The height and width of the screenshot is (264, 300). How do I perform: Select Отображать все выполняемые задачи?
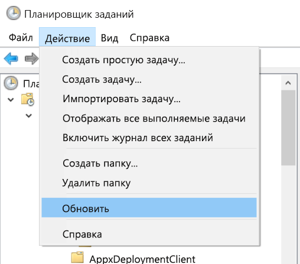pos(149,118)
